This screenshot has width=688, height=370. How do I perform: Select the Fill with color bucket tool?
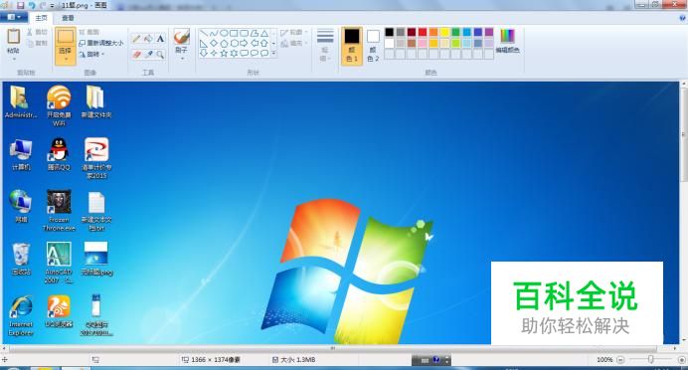point(148,39)
